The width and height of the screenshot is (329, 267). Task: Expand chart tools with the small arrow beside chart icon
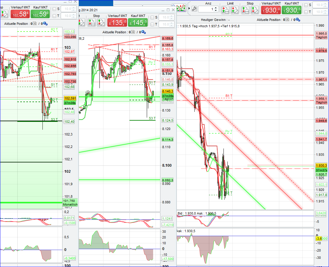click(x=189, y=8)
